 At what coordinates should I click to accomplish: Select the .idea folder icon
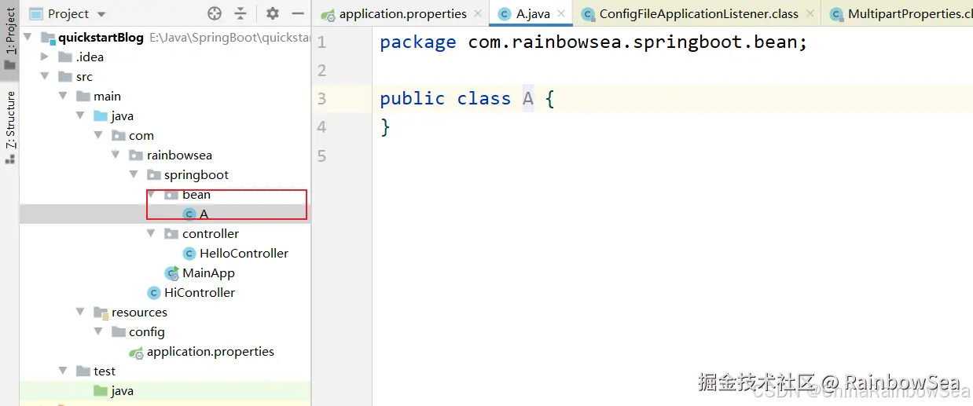coord(65,57)
